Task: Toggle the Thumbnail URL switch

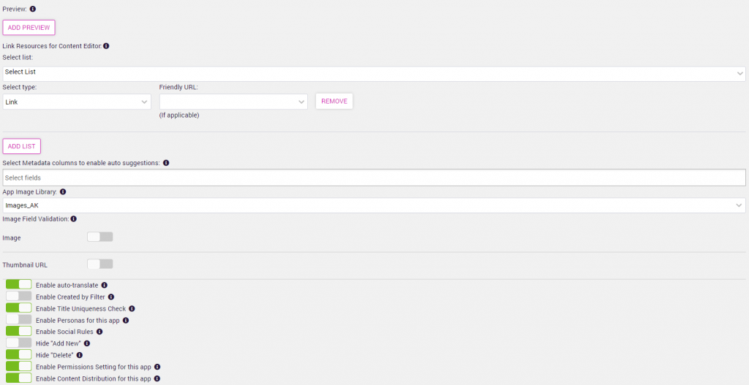Action: 99,264
